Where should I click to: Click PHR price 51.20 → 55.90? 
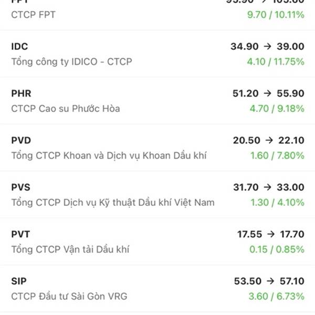pos(268,93)
